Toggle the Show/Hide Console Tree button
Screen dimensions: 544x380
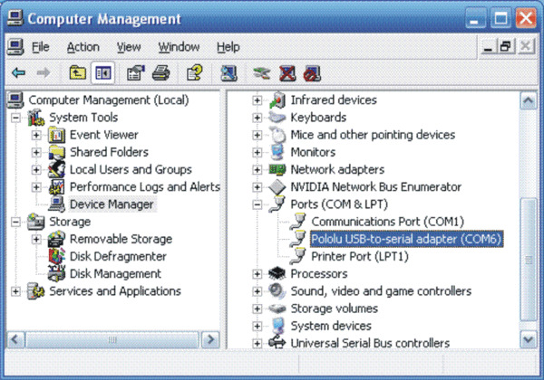[x=103, y=73]
